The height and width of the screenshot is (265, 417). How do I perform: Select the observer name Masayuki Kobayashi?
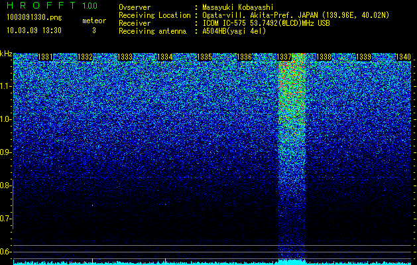coord(238,7)
